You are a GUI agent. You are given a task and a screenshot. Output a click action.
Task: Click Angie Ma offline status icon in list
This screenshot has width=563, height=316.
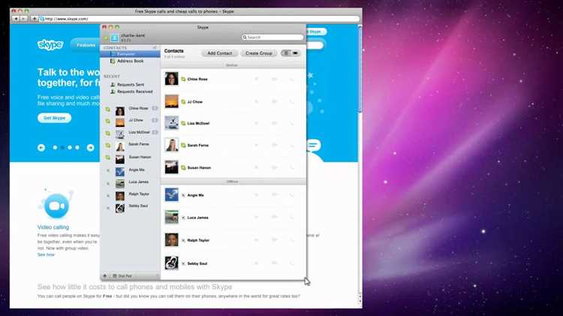(183, 195)
